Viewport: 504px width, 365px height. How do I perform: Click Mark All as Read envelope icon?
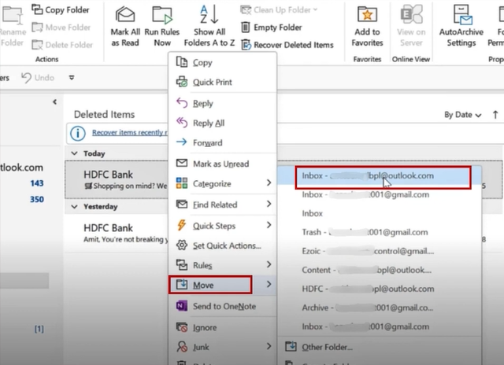(125, 14)
